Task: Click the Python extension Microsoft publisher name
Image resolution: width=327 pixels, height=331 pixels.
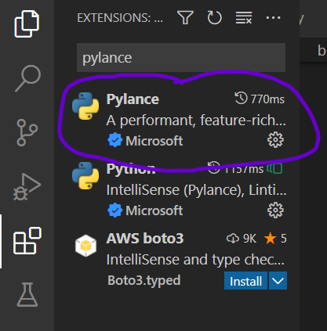Action: pyautogui.click(x=154, y=210)
